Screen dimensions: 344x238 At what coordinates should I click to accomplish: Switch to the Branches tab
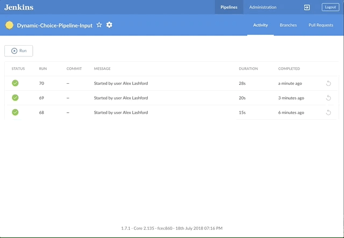(288, 25)
